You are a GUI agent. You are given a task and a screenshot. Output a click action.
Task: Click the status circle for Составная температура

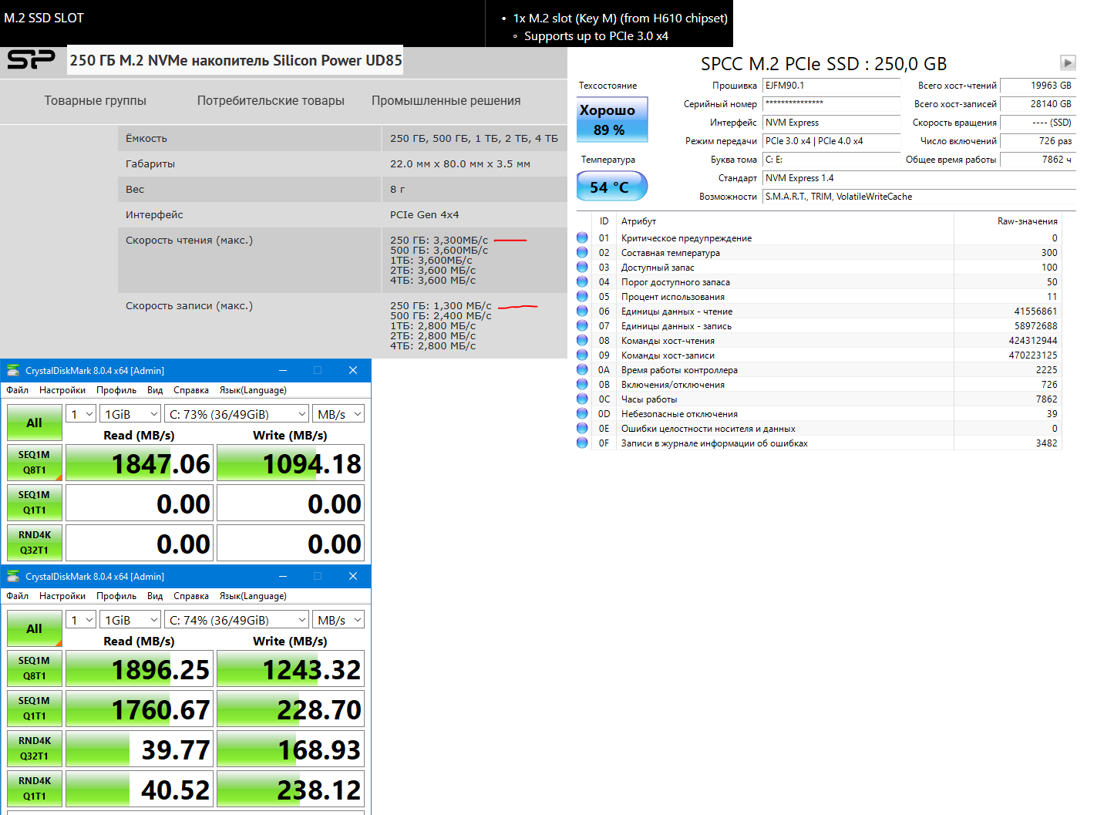(x=582, y=252)
